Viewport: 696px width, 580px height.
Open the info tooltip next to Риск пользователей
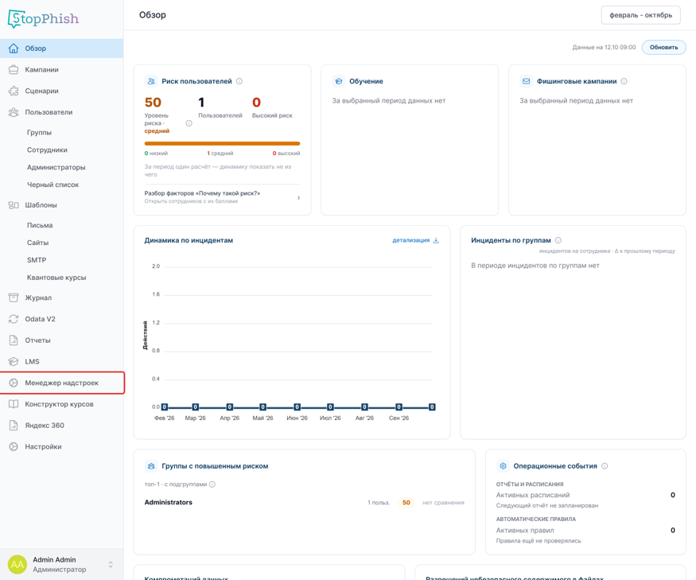pyautogui.click(x=239, y=81)
